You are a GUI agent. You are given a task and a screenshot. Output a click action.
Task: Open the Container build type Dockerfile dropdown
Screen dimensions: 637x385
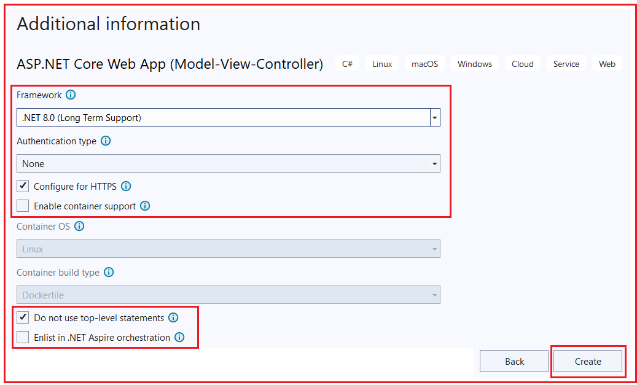229,295
